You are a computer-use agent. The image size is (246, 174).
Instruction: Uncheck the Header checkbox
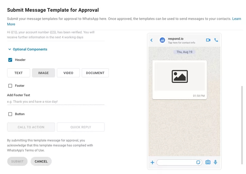click(x=10, y=60)
